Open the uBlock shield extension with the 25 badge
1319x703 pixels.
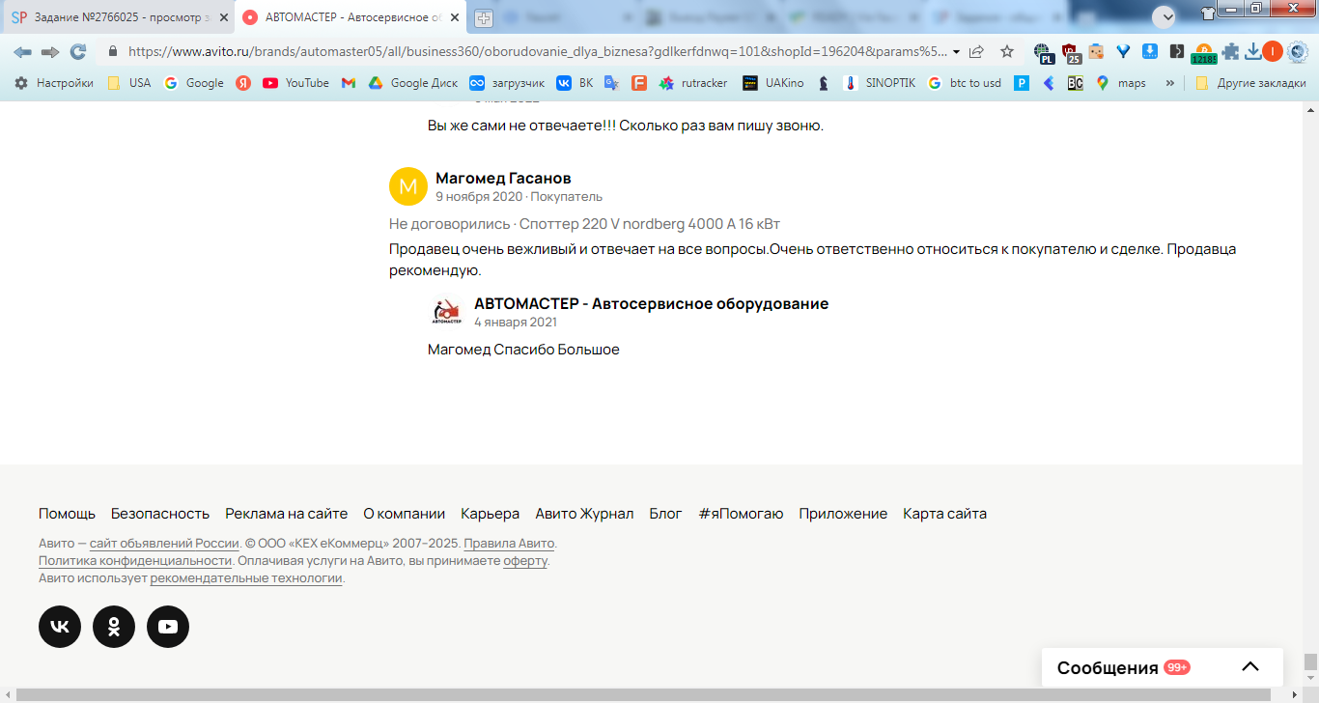pyautogui.click(x=1070, y=52)
